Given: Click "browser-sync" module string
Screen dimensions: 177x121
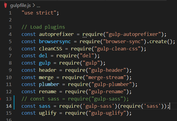Looking at the screenshot, I should coord(123,42).
